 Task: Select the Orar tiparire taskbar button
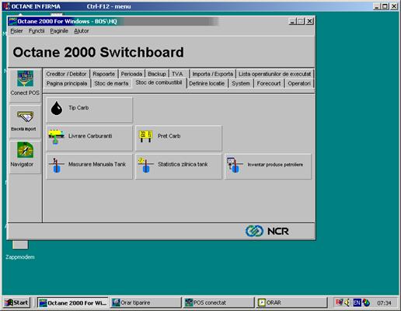click(x=145, y=302)
